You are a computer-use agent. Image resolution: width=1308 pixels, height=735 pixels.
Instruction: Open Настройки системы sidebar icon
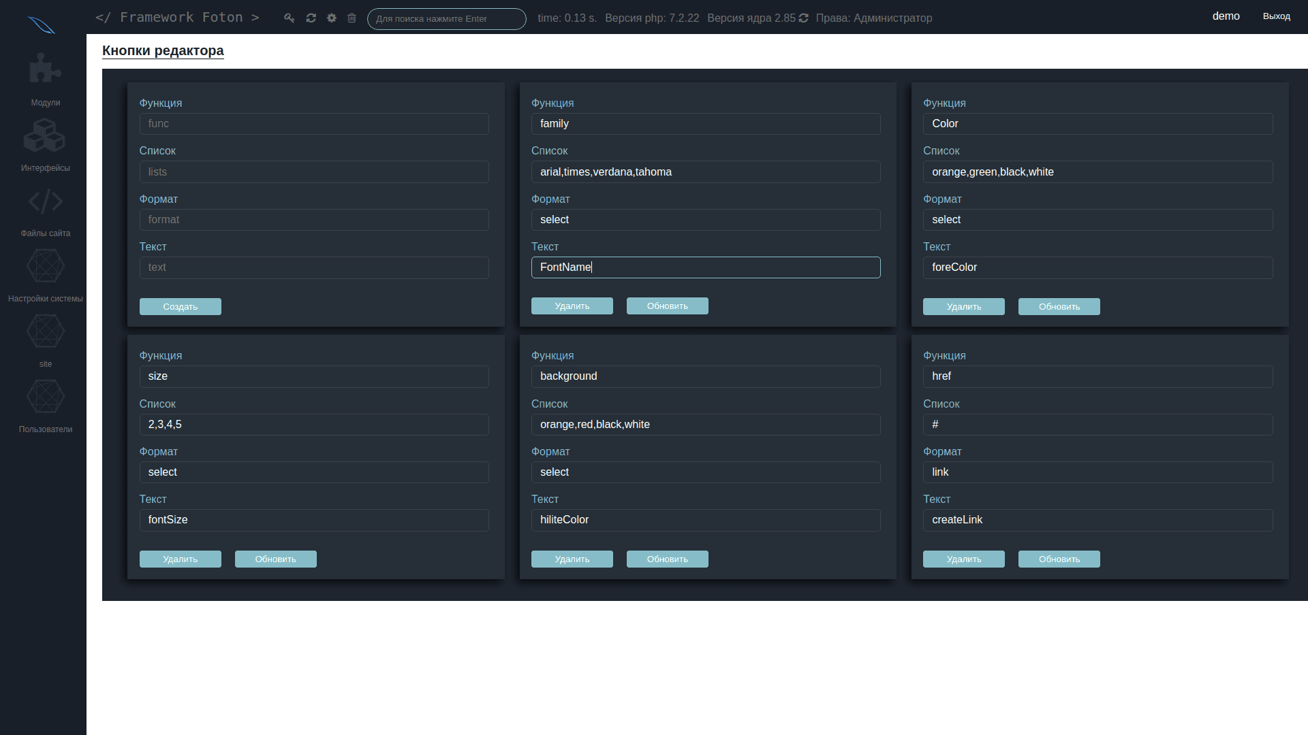[x=45, y=266]
